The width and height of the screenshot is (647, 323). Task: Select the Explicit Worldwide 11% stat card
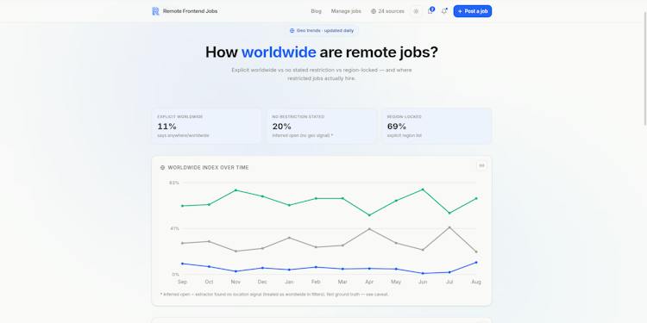point(206,126)
